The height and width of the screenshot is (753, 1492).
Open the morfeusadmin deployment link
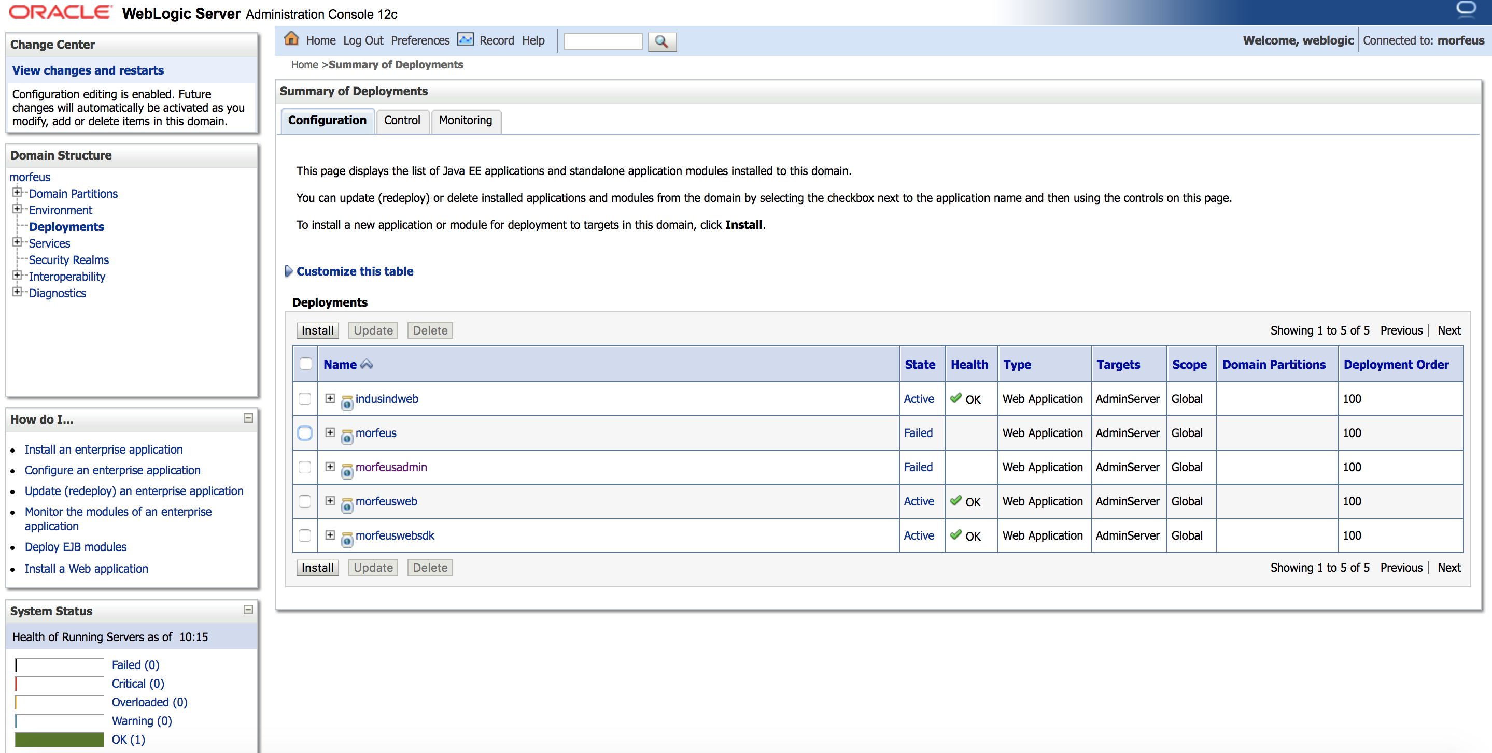pos(391,467)
